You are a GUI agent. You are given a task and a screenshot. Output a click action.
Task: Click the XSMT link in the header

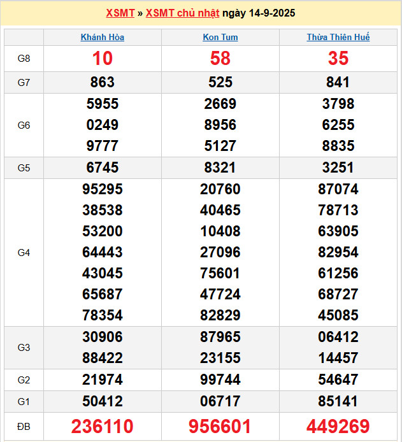(x=120, y=13)
